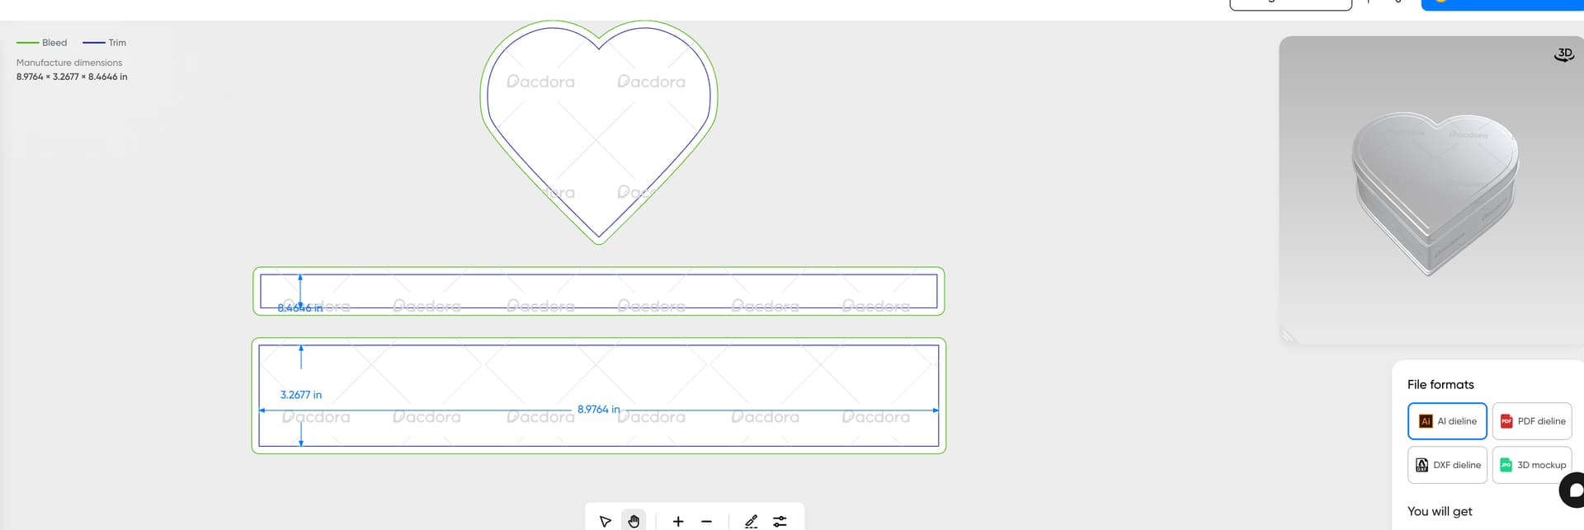Click the 3D rotate view icon

click(1563, 54)
